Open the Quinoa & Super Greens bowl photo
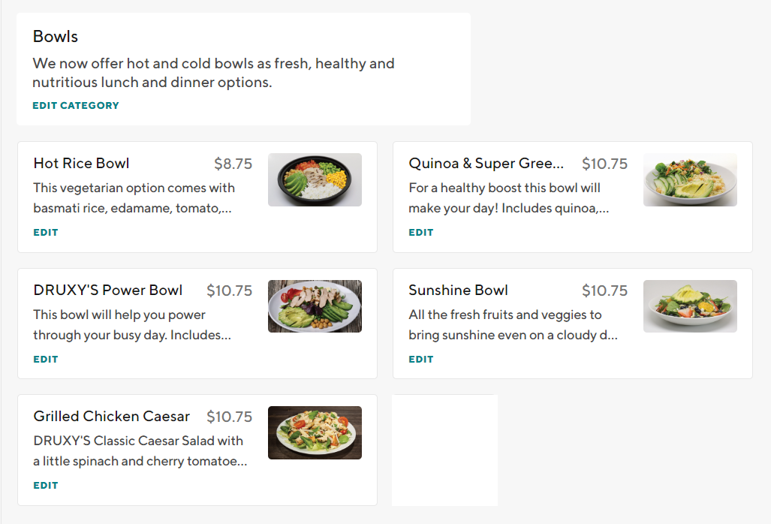This screenshot has height=524, width=771. [x=690, y=180]
